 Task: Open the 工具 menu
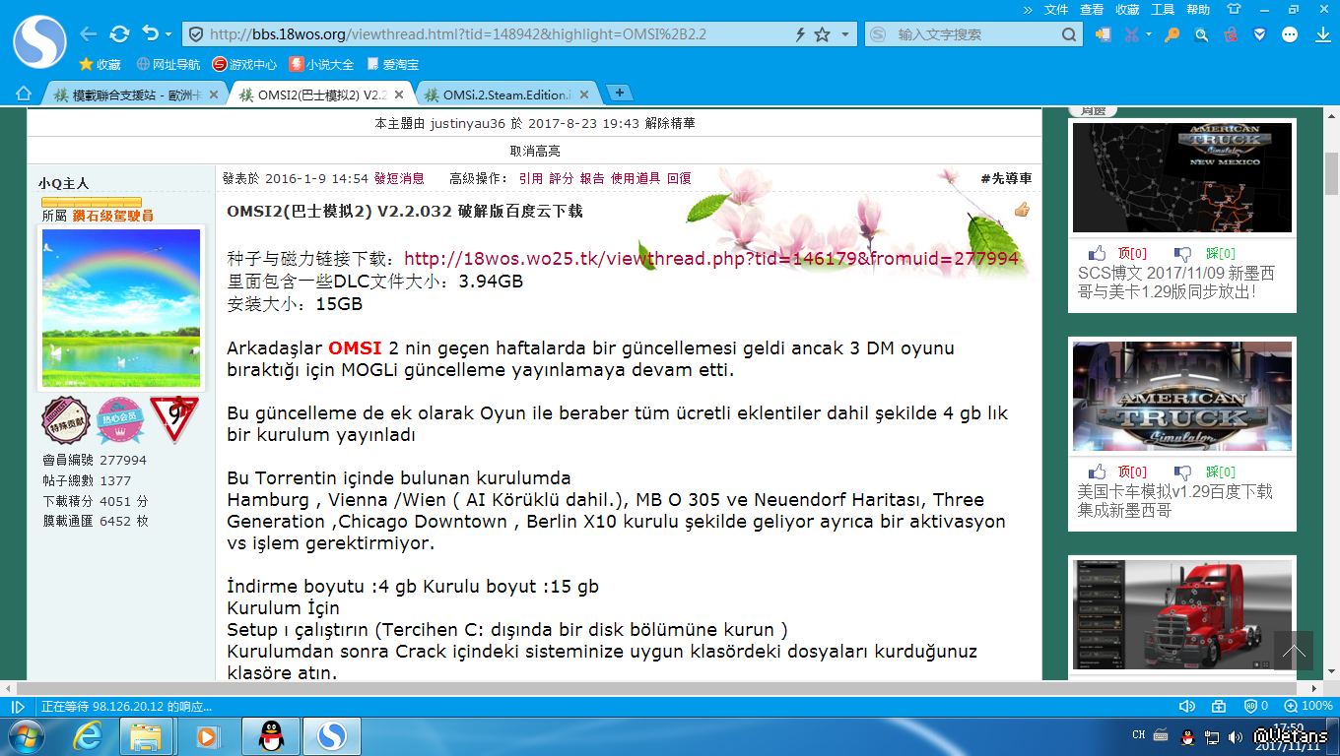tap(1163, 9)
